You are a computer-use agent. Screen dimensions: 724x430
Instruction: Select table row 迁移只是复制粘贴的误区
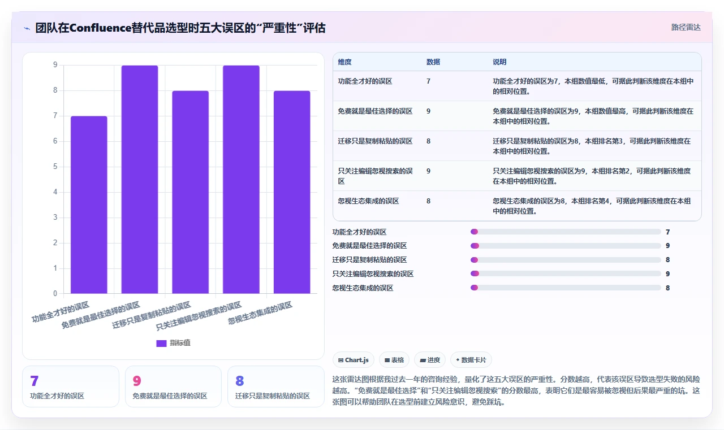[517, 146]
